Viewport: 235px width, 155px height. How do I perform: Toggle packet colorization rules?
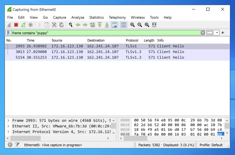[x=124, y=25]
